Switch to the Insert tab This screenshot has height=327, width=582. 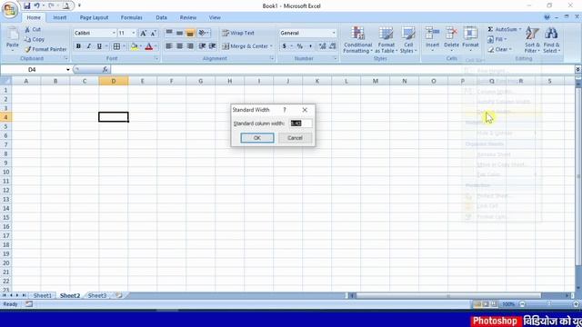[x=59, y=17]
